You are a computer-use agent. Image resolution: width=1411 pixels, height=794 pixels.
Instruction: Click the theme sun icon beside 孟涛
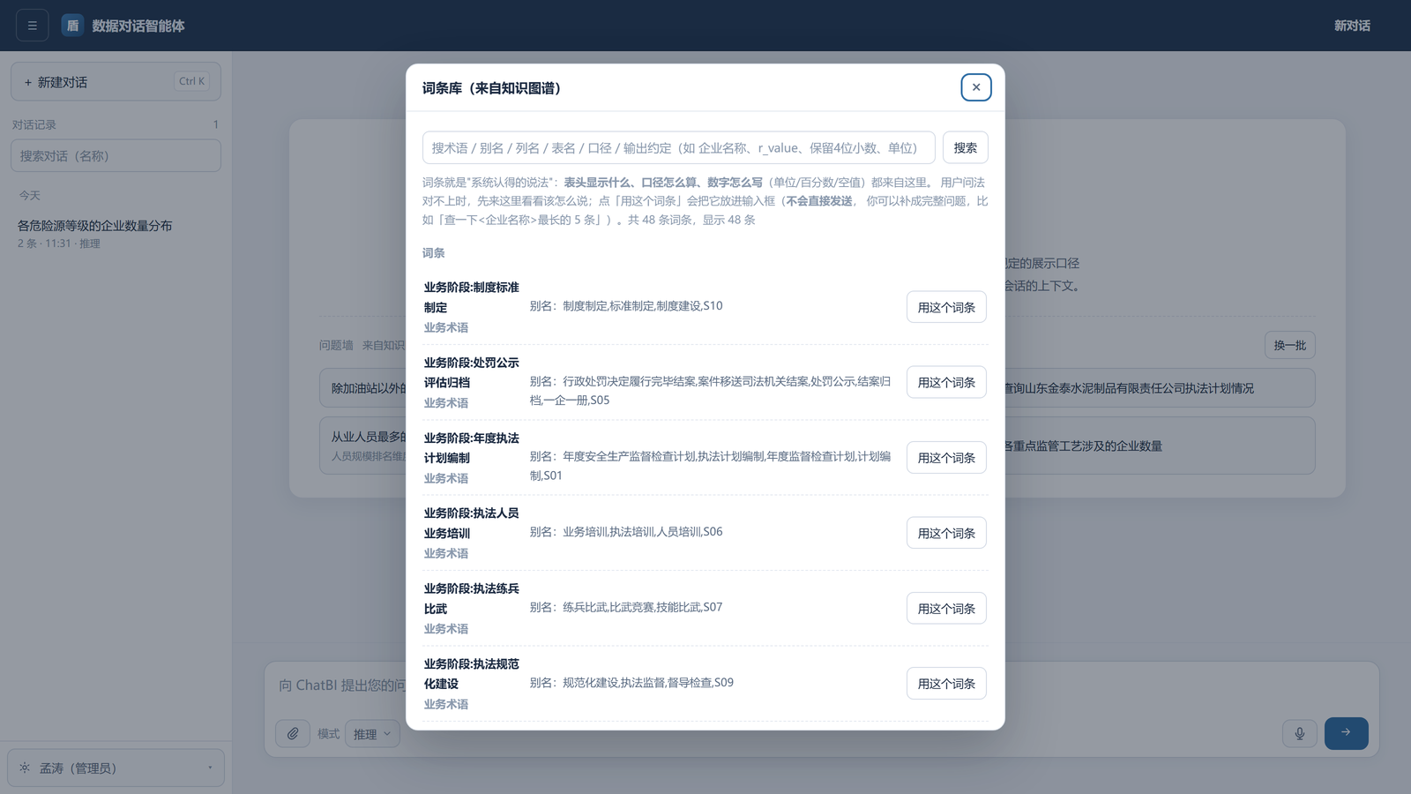[25, 768]
